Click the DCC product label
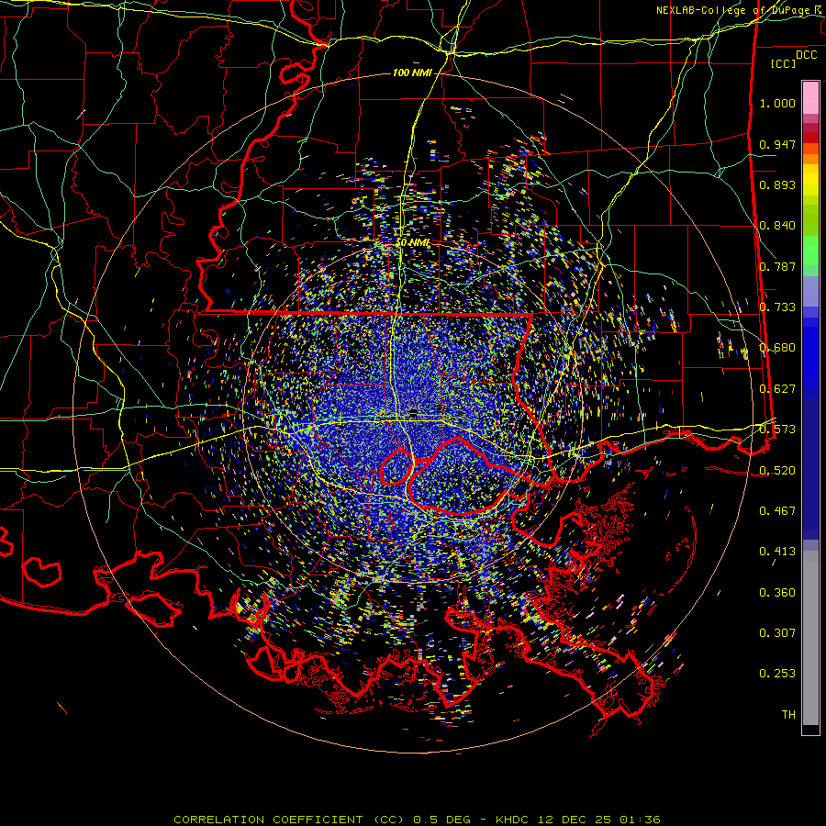 pyautogui.click(x=806, y=55)
